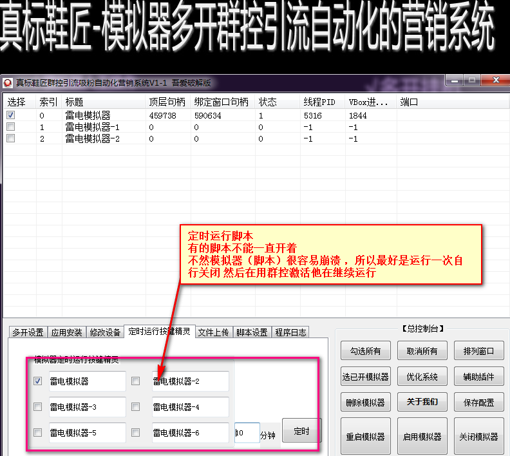Click the 雷电模拟器-5 name text field
The height and width of the screenshot is (456, 510).
tap(87, 432)
